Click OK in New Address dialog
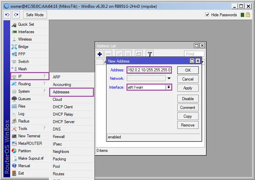 click(188, 70)
